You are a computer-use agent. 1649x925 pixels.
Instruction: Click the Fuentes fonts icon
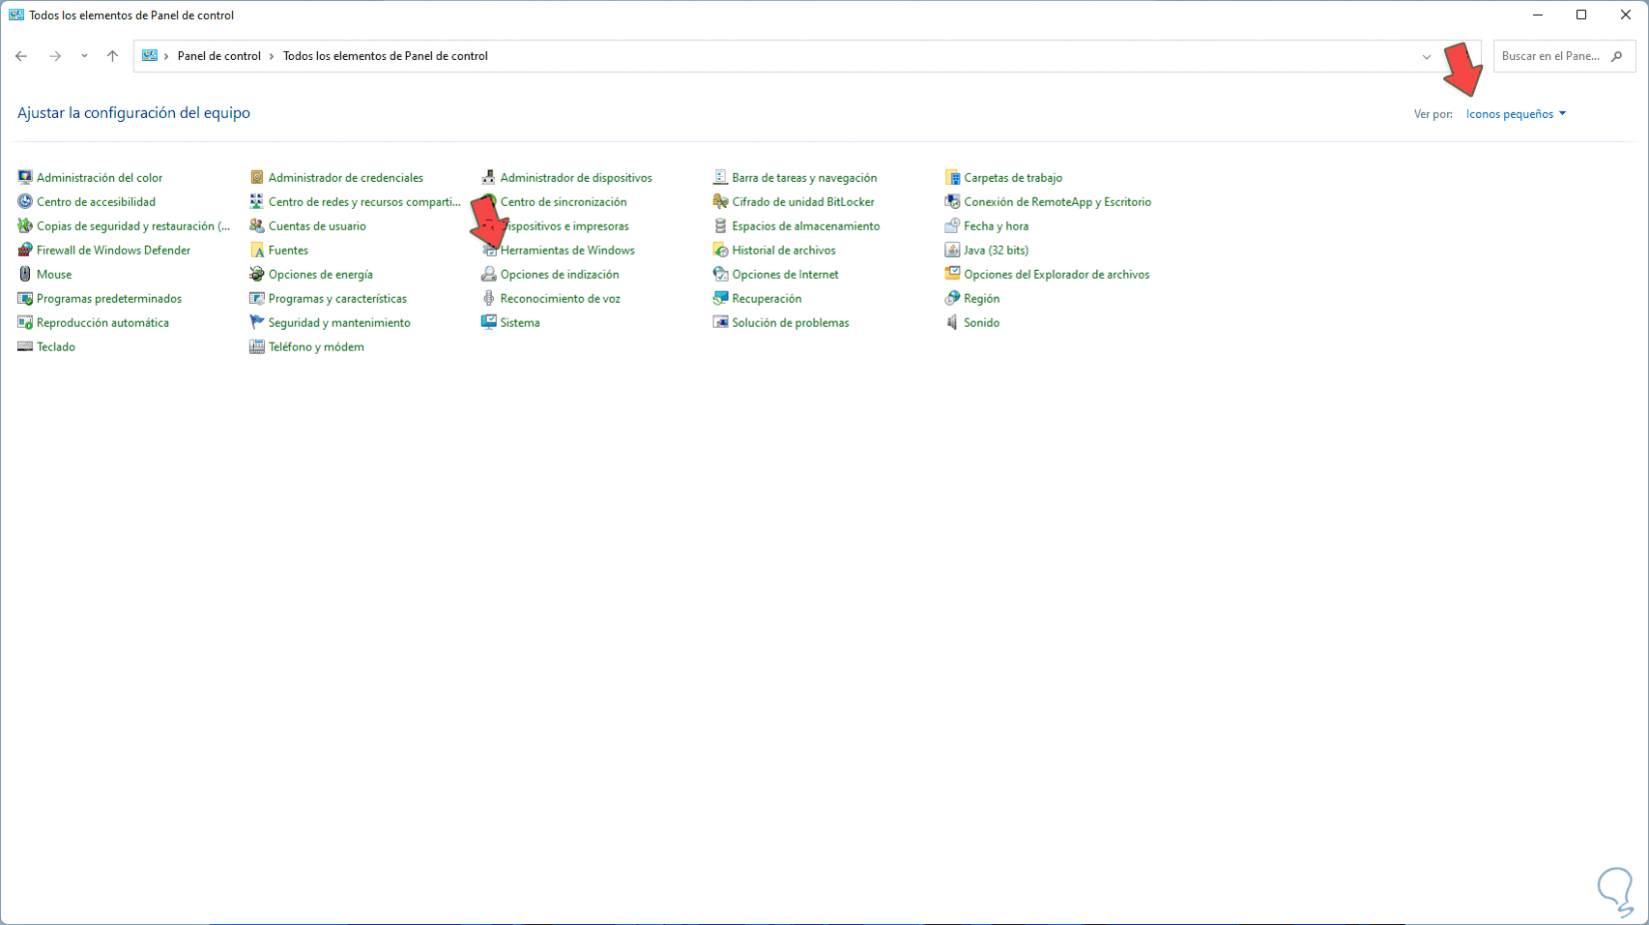coord(257,250)
